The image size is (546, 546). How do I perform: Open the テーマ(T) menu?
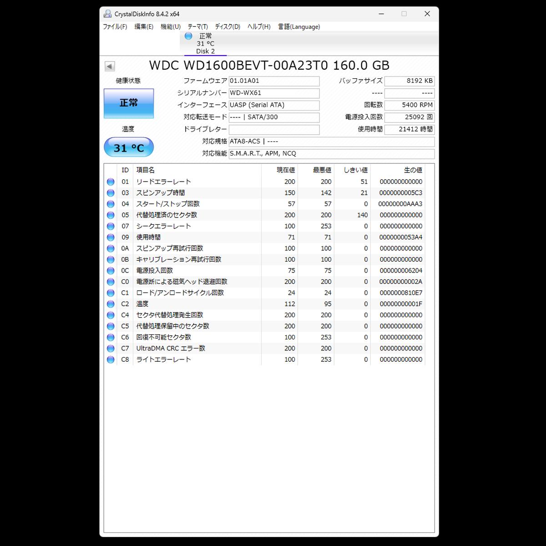pyautogui.click(x=197, y=27)
